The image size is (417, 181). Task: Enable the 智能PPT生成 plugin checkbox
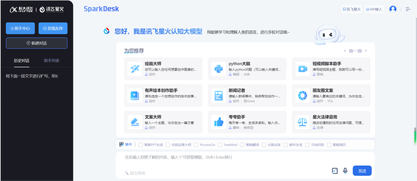click(x=141, y=145)
